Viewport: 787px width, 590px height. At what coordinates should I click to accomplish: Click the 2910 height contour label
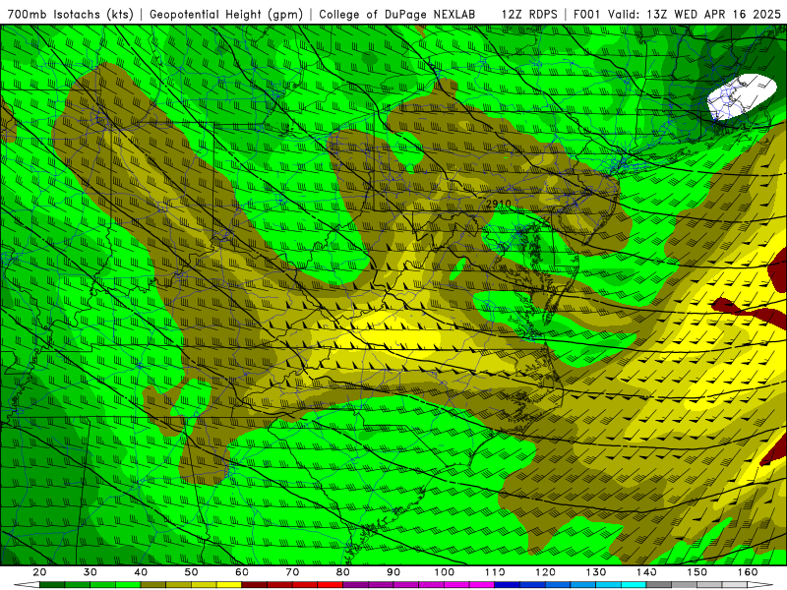tap(498, 204)
